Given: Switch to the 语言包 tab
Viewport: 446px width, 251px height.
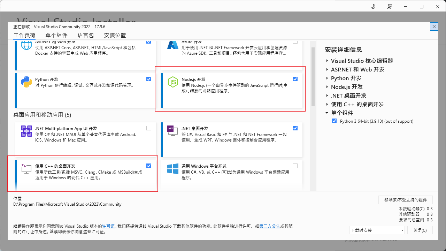Looking at the screenshot, I should [86, 35].
